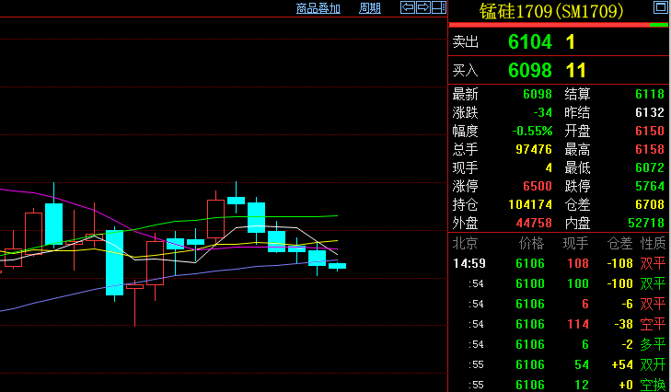Click the 结算 value 6118
The height and width of the screenshot is (392, 671).
click(650, 94)
